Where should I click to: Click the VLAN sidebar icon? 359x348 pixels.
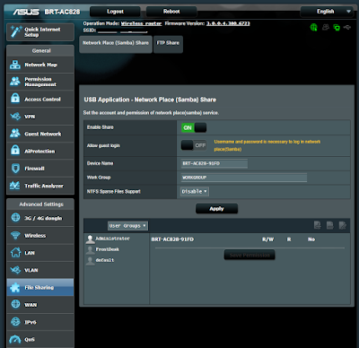click(x=15, y=270)
